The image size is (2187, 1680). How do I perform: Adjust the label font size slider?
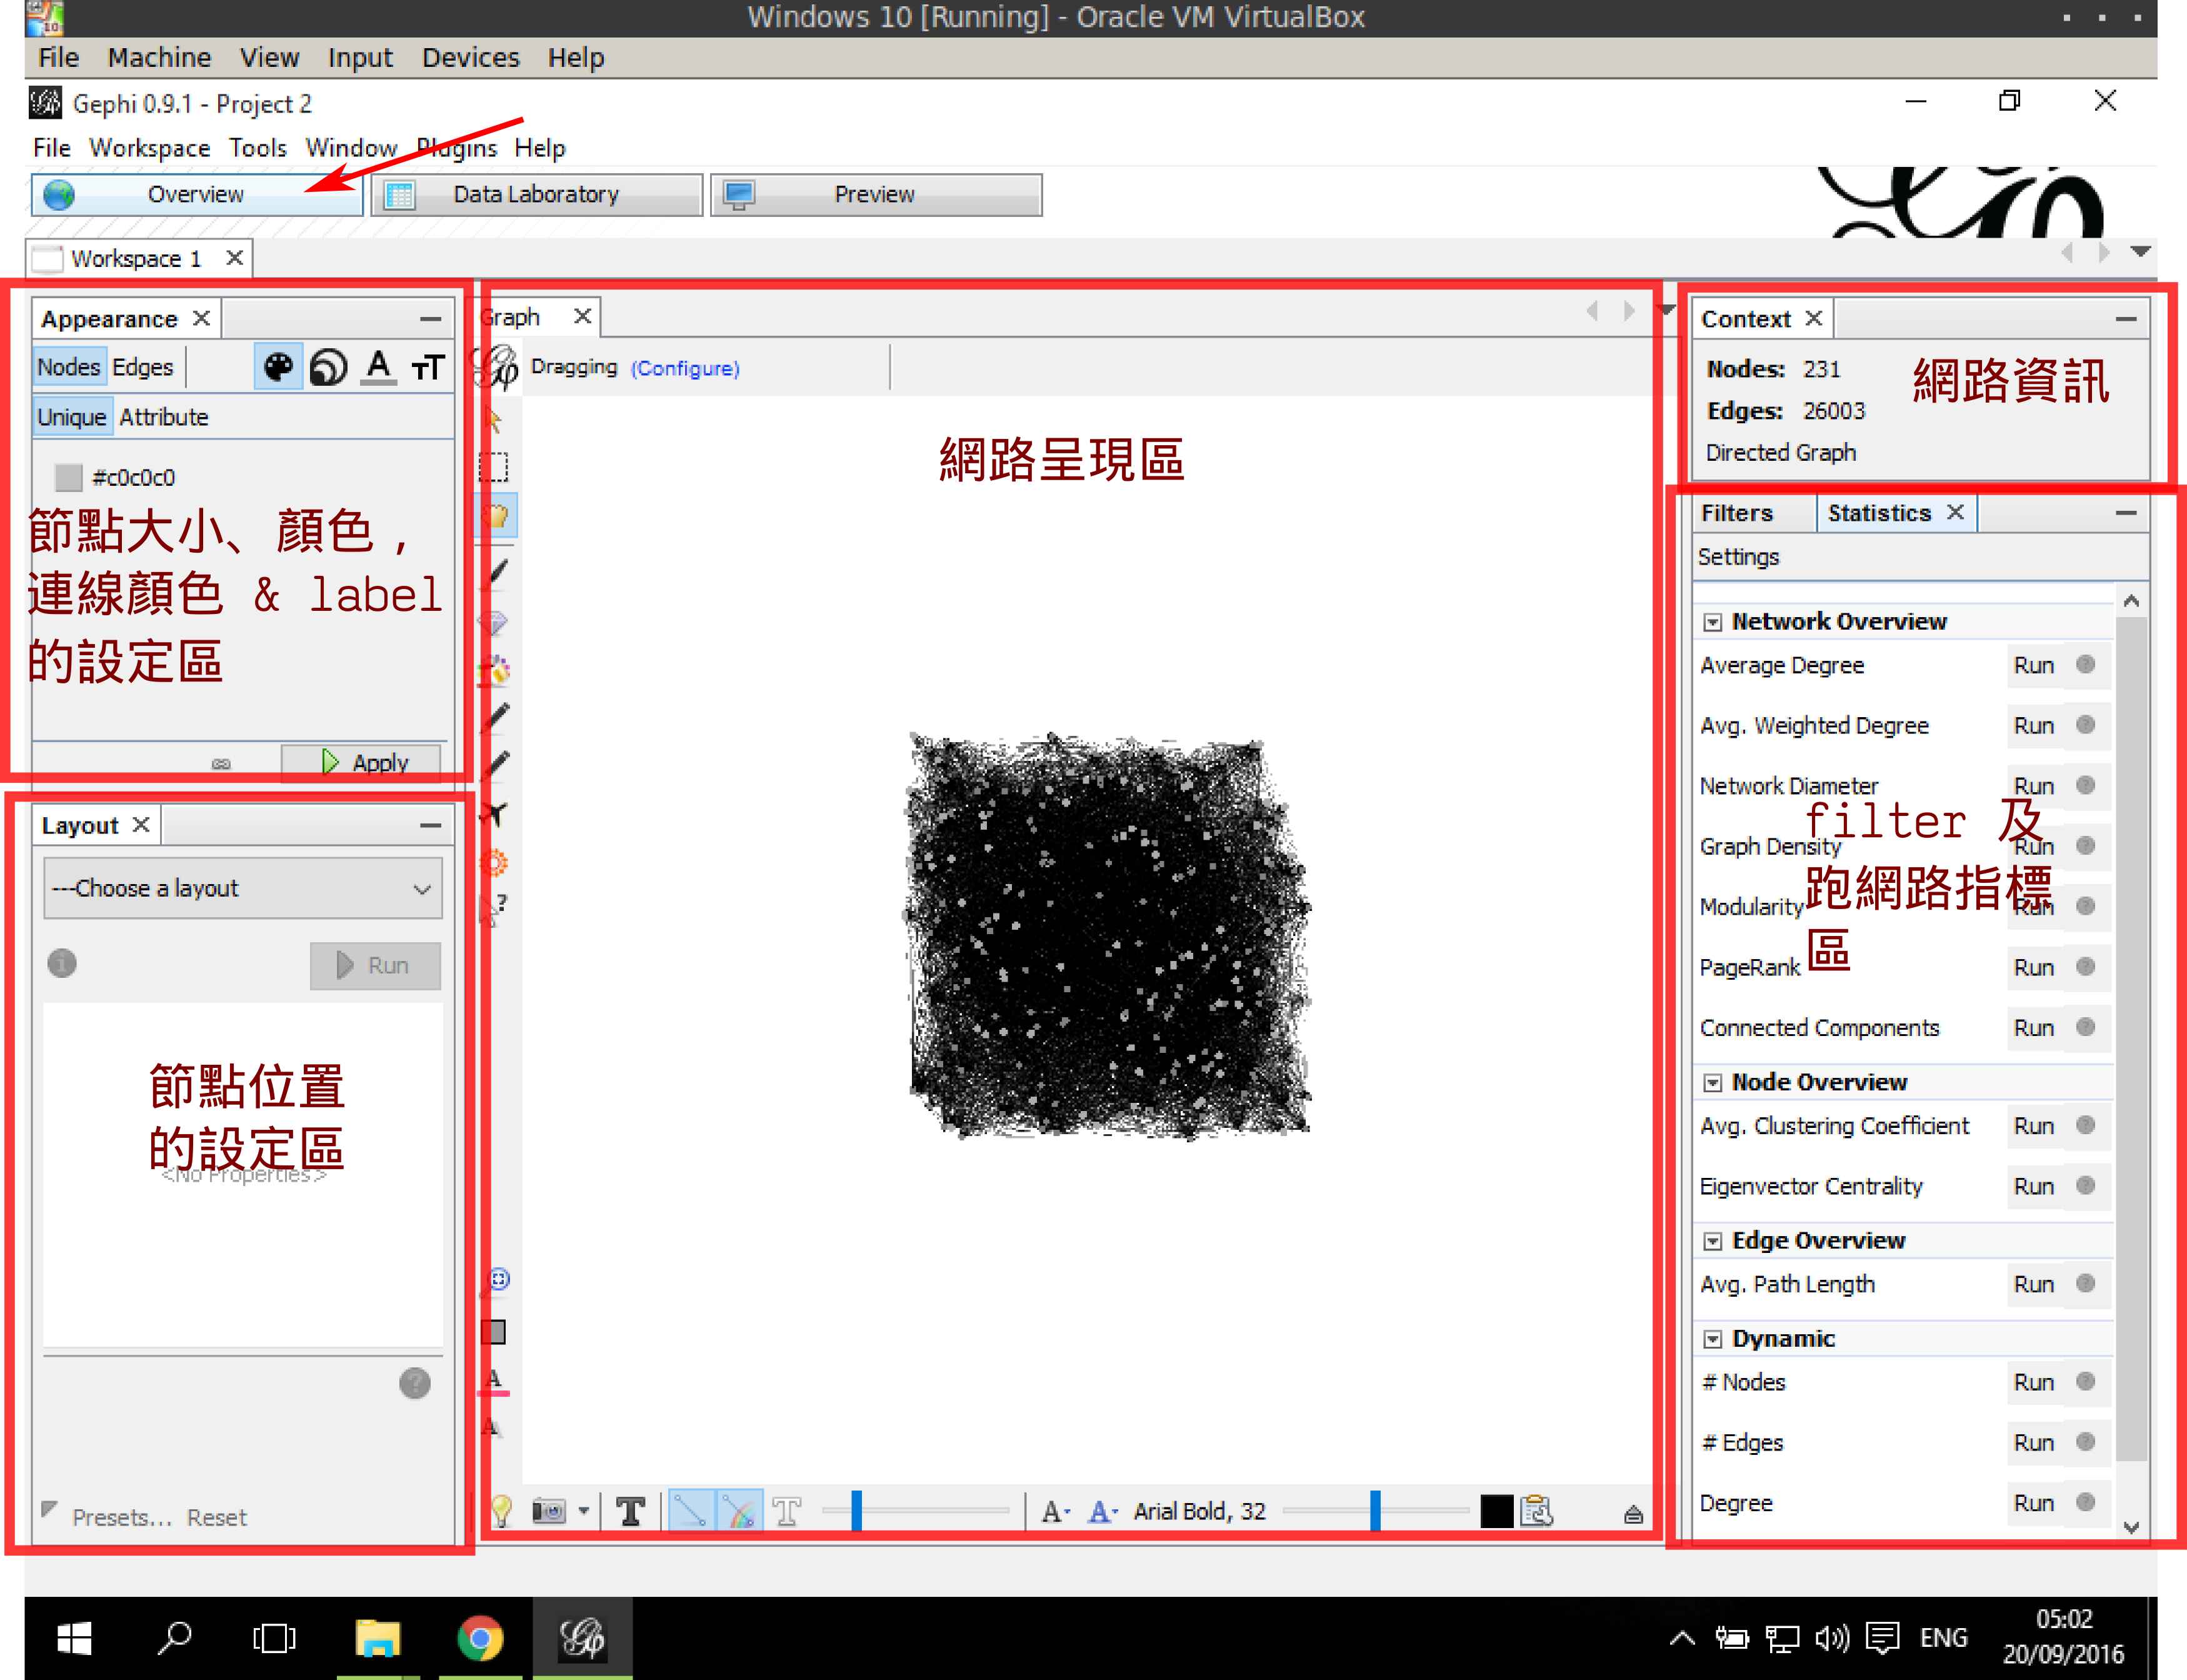[1375, 1510]
